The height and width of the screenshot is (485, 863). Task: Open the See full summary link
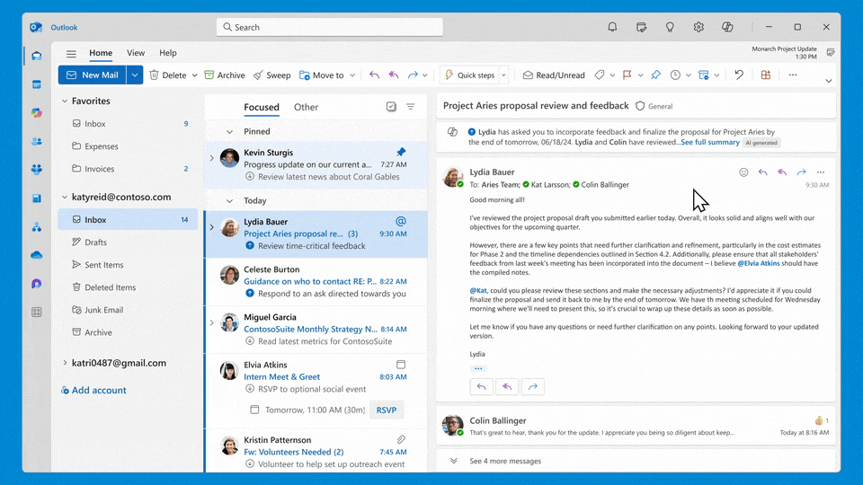coord(710,142)
